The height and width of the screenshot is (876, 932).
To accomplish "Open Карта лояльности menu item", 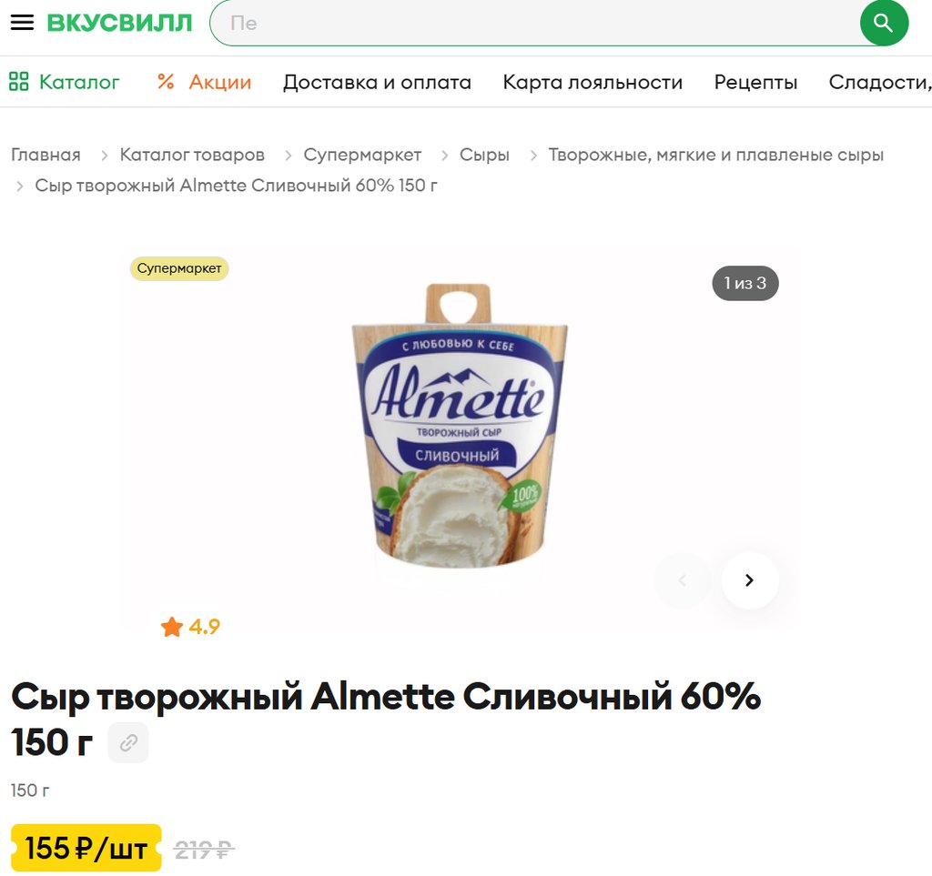I will 593,82.
